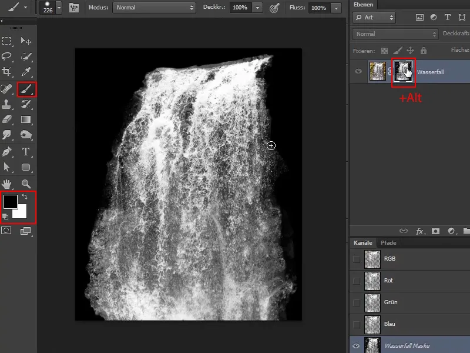470x353 pixels.
Task: Lock all layer attributes
Action: point(423,51)
